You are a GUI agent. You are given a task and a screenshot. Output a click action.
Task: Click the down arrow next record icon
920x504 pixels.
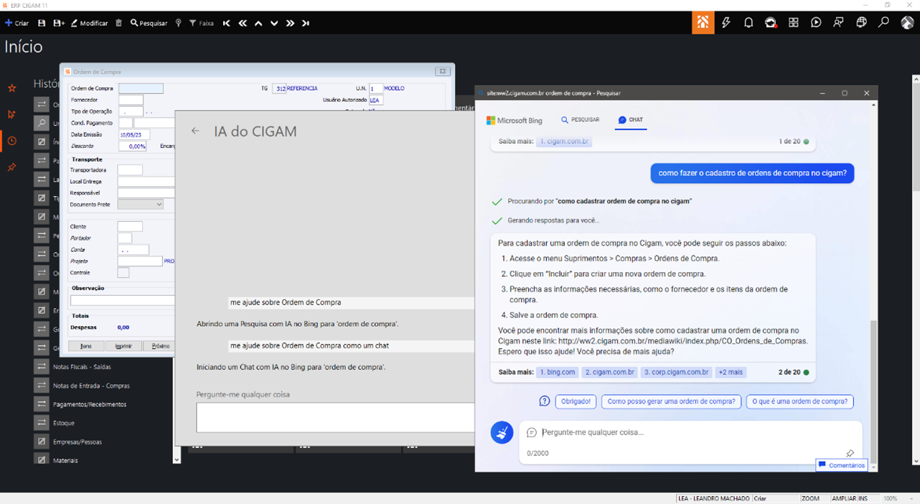274,23
